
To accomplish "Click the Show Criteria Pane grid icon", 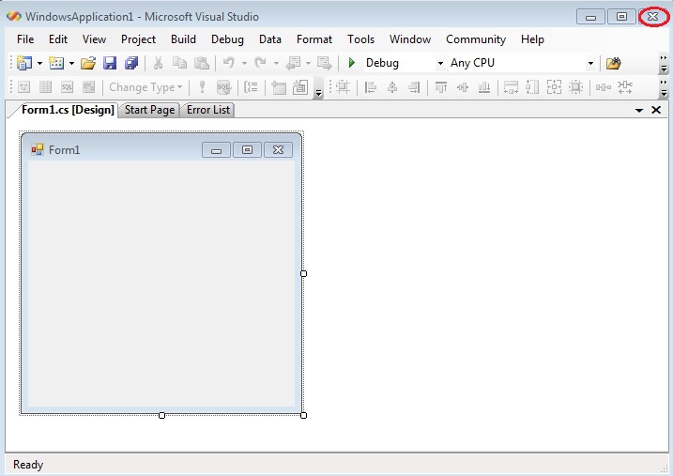I will tap(45, 87).
